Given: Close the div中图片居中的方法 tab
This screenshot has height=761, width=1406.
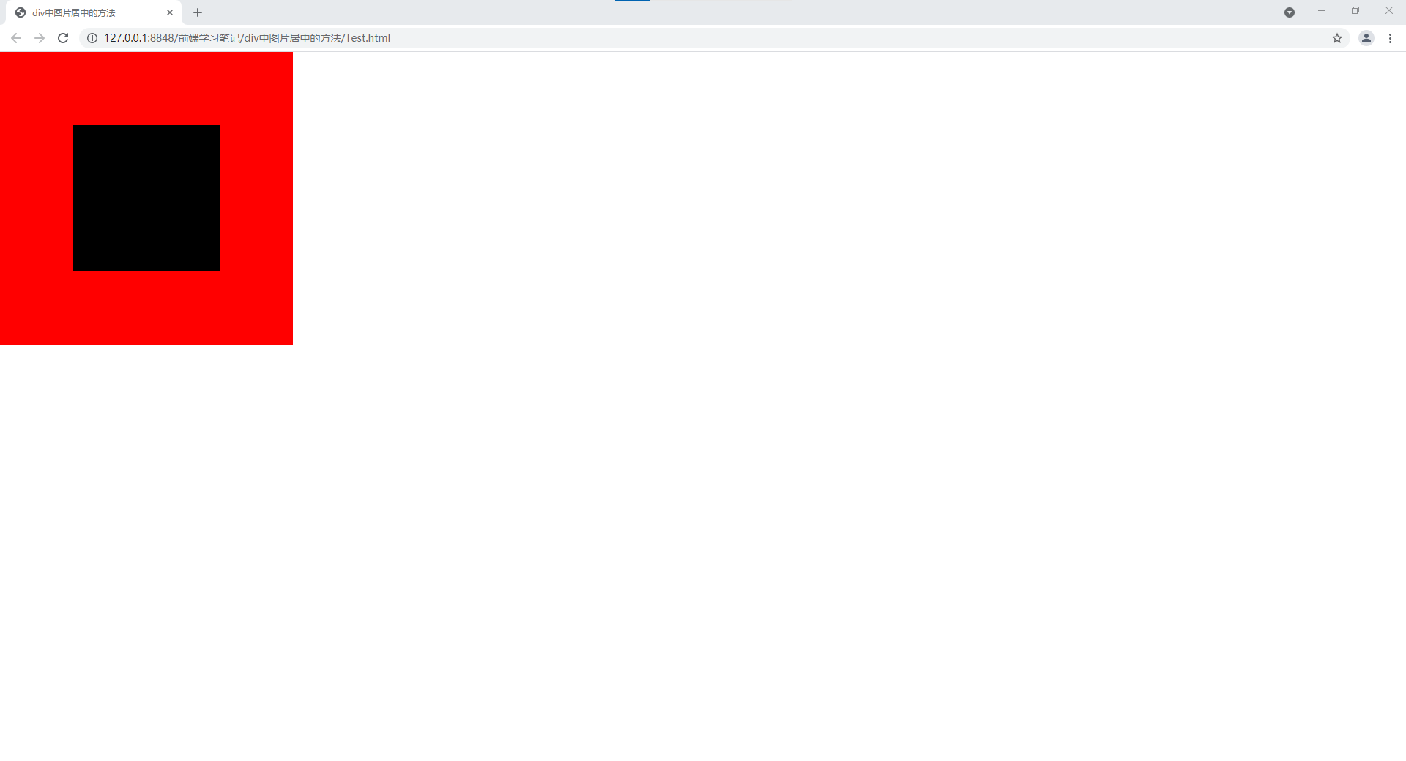Looking at the screenshot, I should [x=170, y=12].
